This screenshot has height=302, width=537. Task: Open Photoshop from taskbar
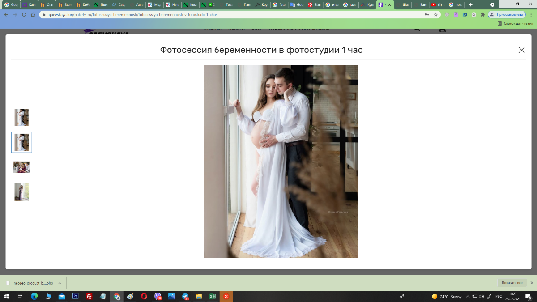coord(76,296)
